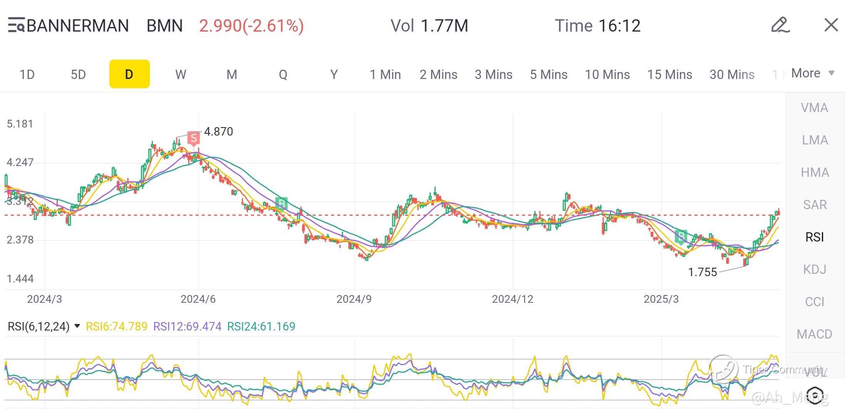
Task: Tap the hexagon settings icon bottom right
Action: click(x=815, y=395)
